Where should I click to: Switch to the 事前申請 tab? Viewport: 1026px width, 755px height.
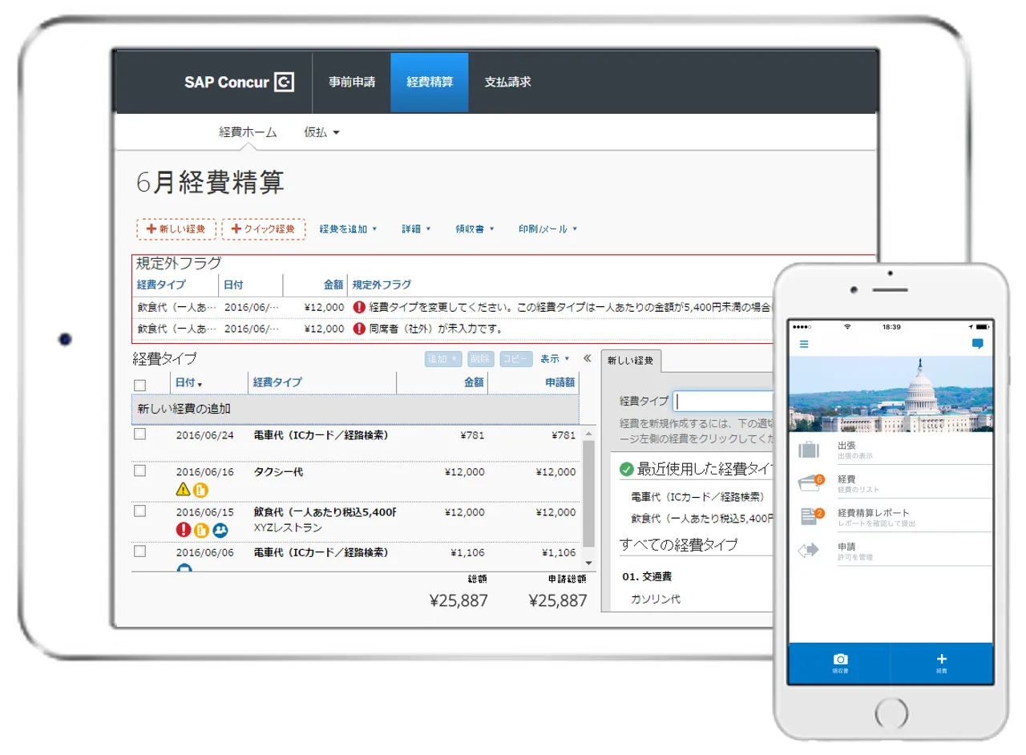click(352, 83)
